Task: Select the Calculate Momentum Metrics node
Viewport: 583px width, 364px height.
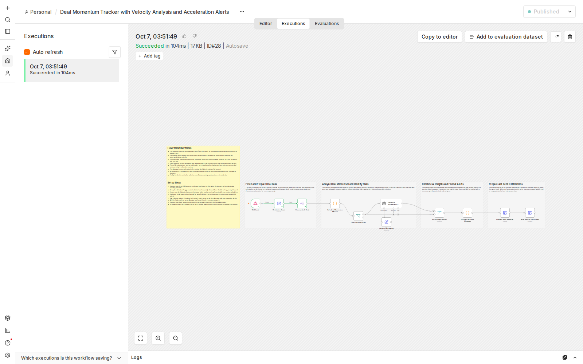Action: [x=335, y=203]
